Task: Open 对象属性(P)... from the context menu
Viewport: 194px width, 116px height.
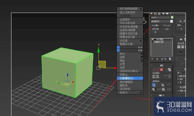Action: [x=130, y=78]
